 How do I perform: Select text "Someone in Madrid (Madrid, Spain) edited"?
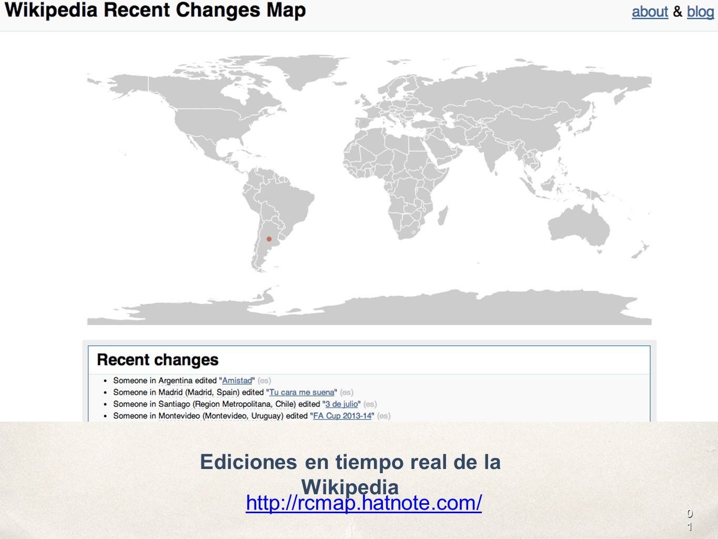188,392
